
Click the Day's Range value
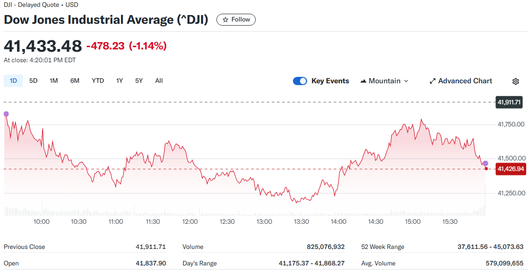[312, 263]
